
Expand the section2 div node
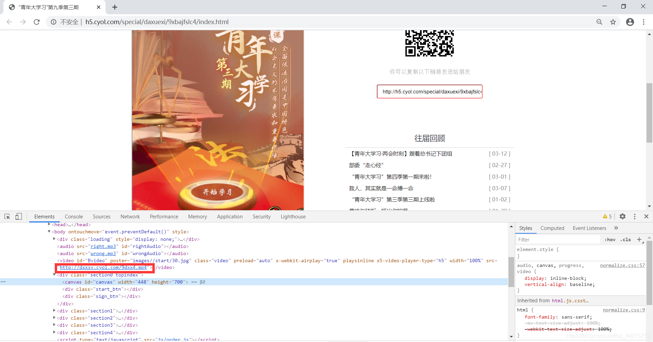54,318
